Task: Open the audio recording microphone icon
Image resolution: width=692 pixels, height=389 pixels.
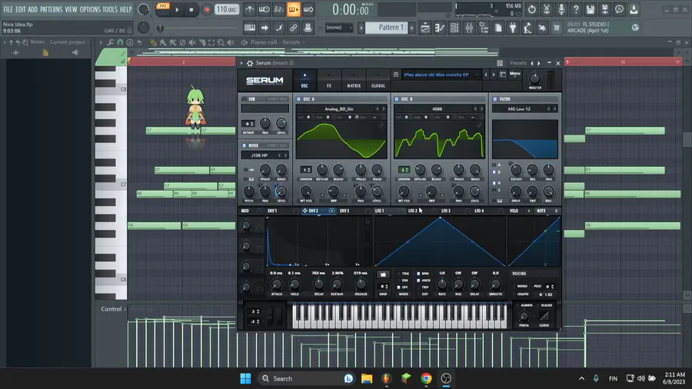Action: (561, 9)
